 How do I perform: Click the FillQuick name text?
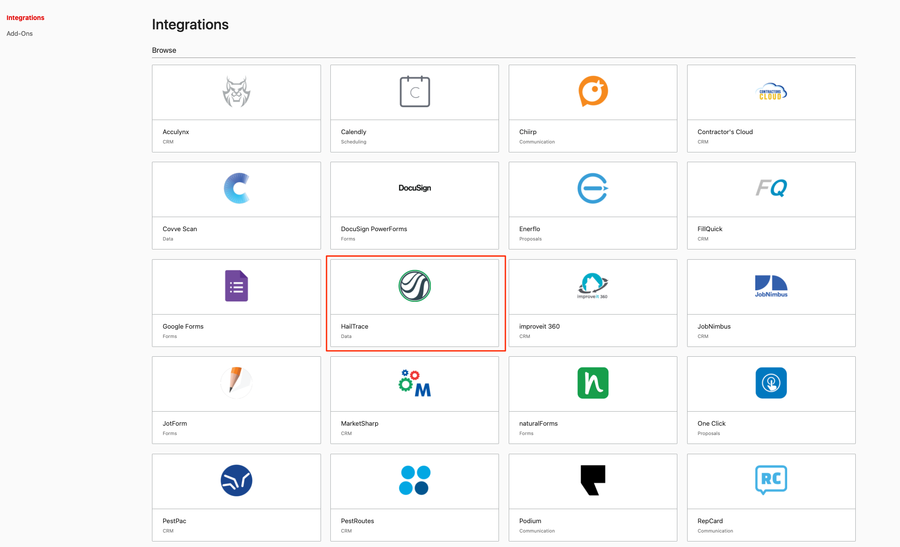click(x=710, y=229)
